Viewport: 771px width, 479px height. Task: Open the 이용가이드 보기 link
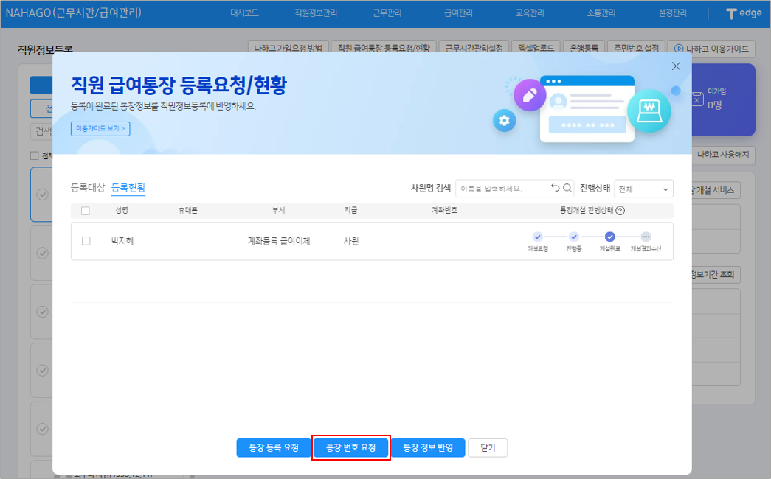pyautogui.click(x=100, y=128)
